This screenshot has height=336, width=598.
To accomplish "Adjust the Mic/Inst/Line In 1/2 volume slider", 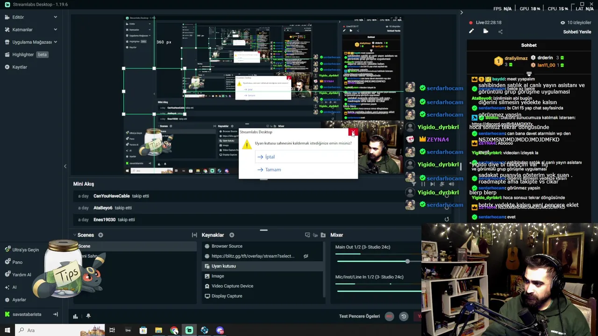I will (378, 291).
